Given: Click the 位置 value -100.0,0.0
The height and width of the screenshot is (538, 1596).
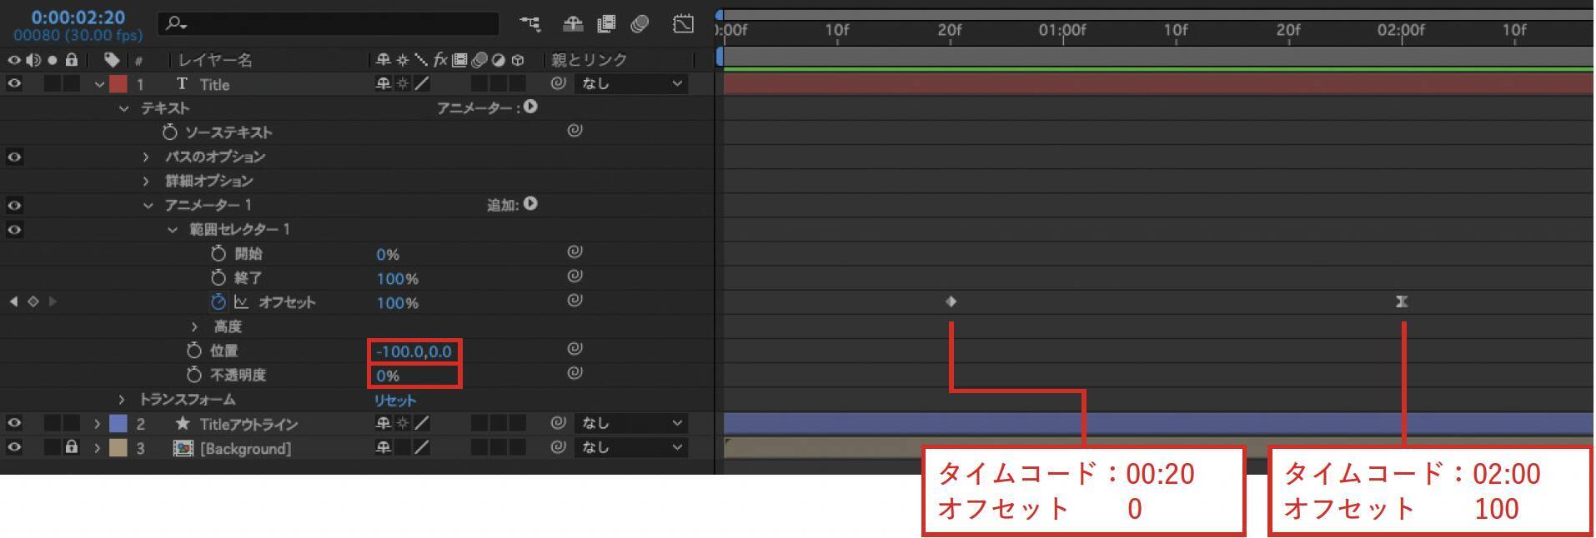Looking at the screenshot, I should click(414, 351).
